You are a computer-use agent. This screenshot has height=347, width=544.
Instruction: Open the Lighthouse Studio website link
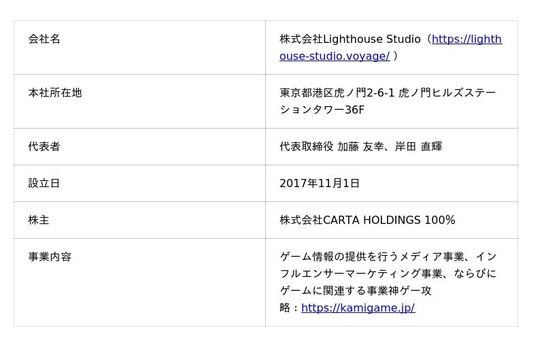coord(466,39)
